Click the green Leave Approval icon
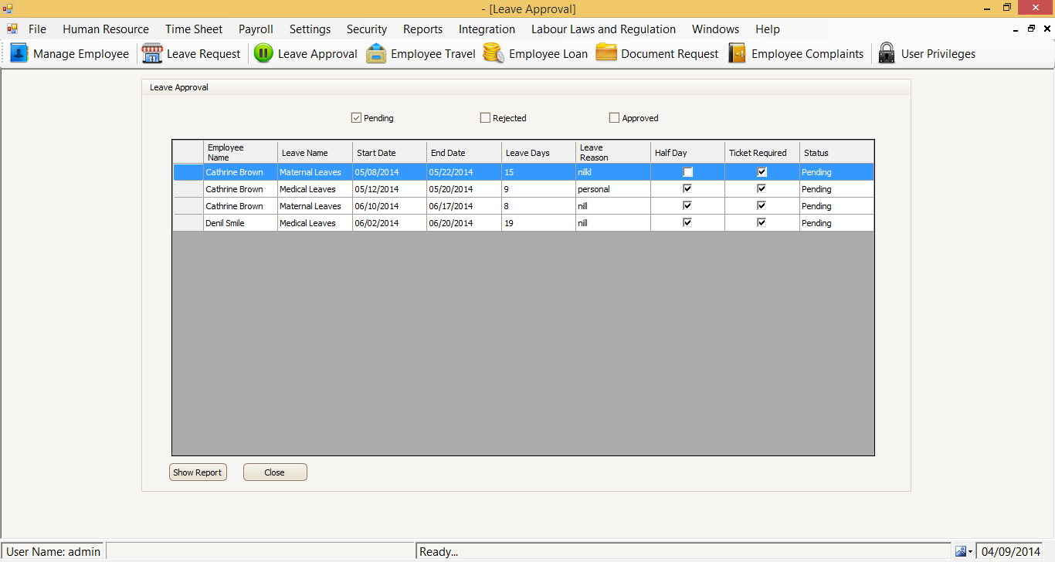The width and height of the screenshot is (1055, 562). click(x=263, y=53)
